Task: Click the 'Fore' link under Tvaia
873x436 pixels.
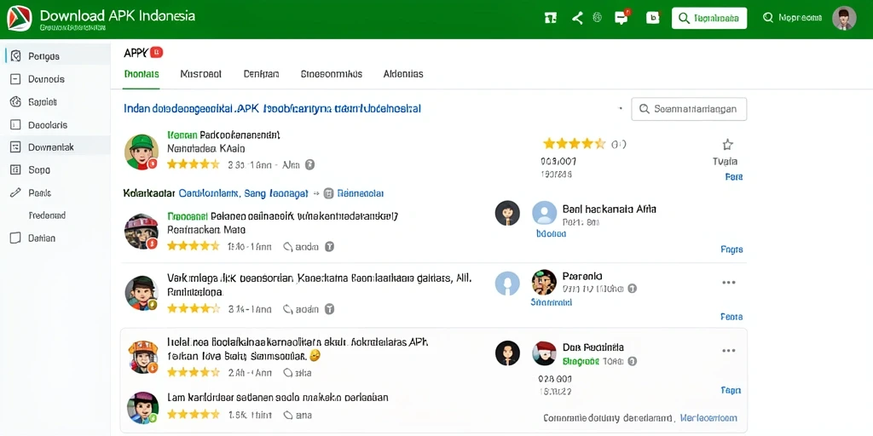Action: [x=734, y=177]
